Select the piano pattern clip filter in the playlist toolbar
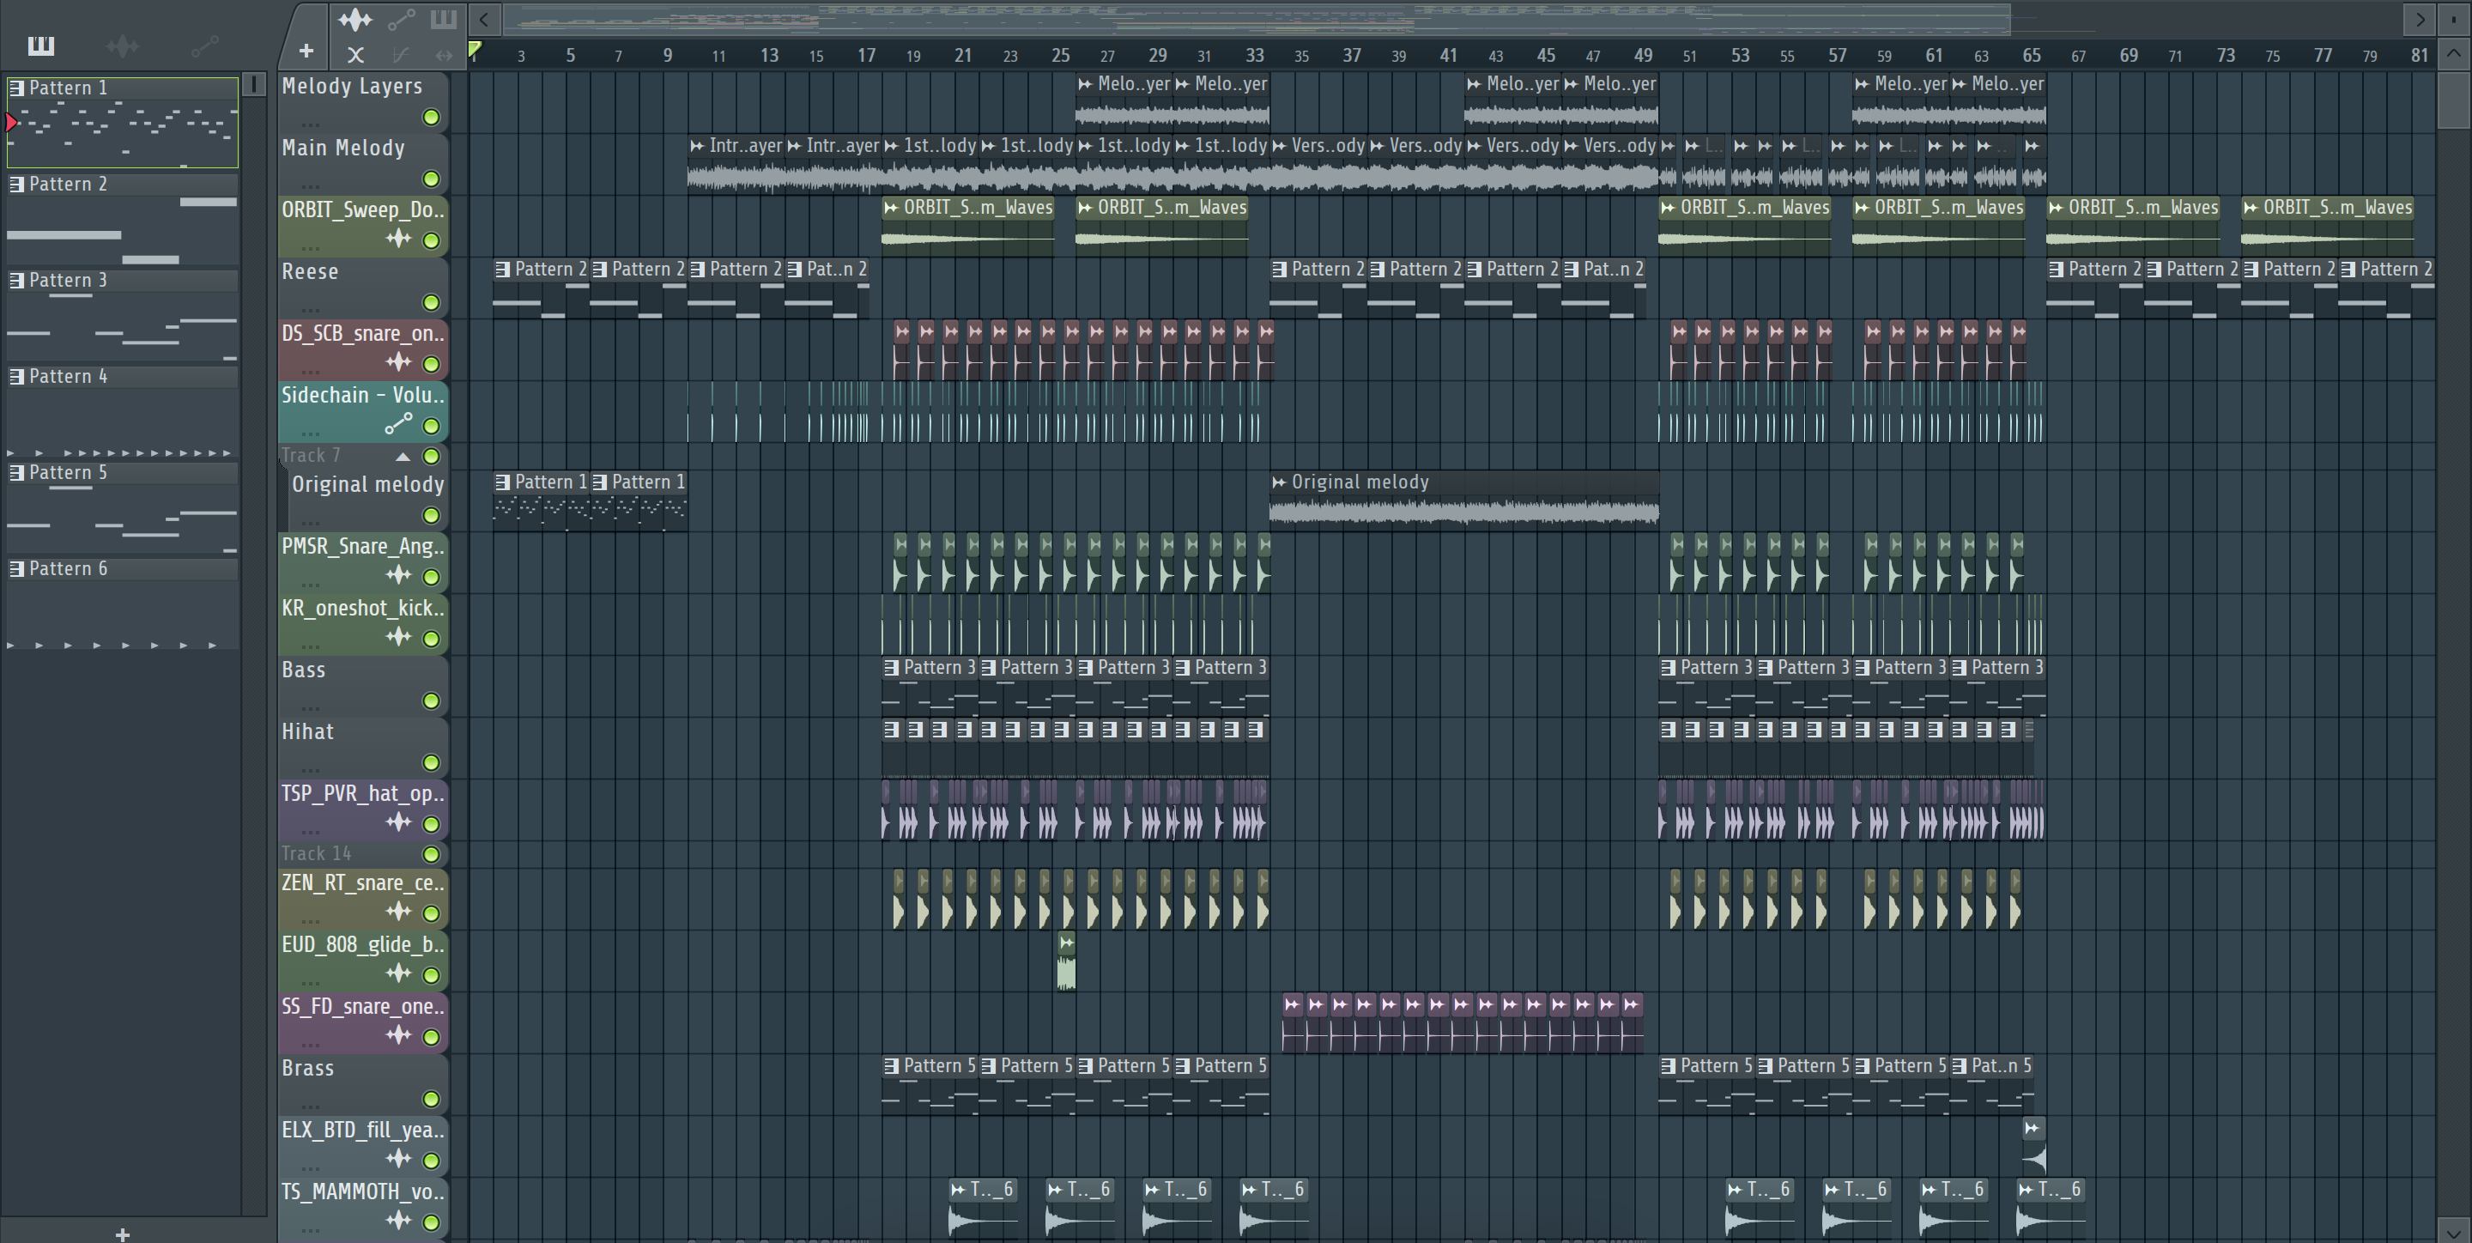 coord(444,18)
